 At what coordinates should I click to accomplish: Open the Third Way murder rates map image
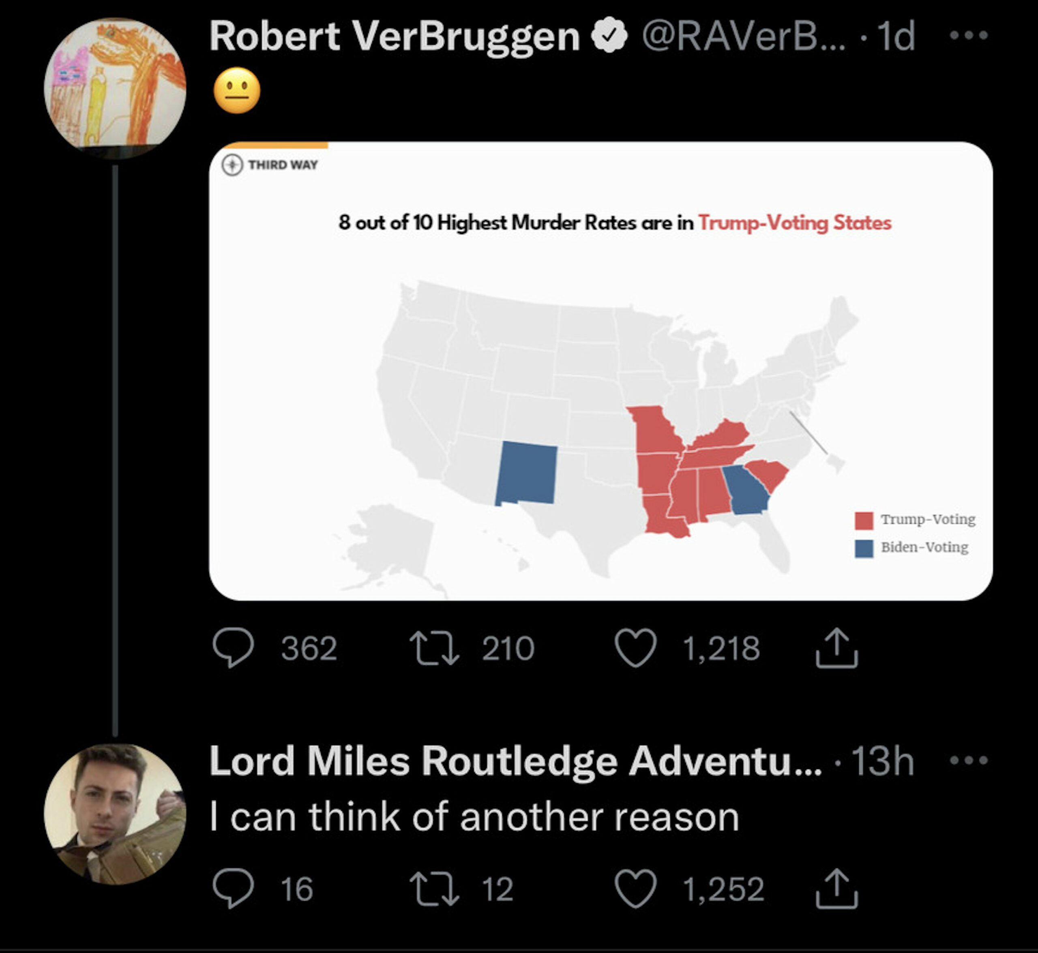pos(600,371)
